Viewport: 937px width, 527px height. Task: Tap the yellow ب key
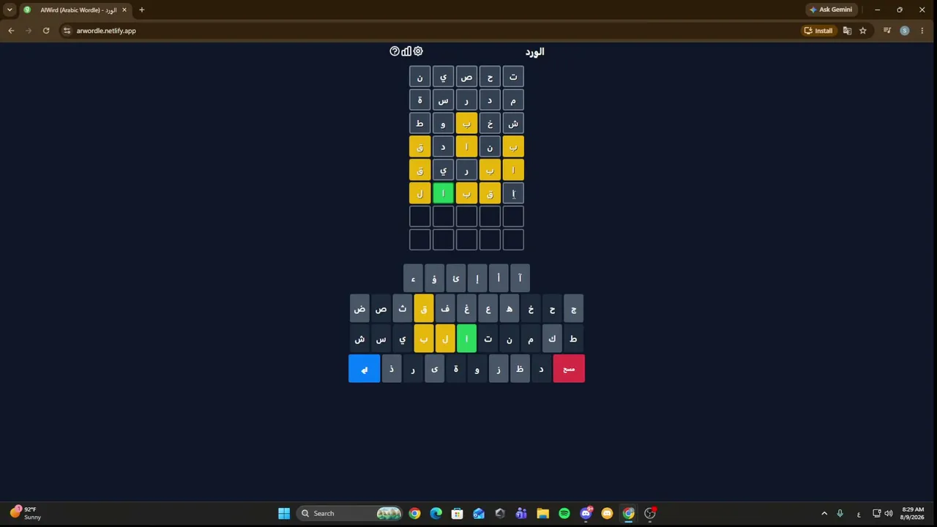(x=424, y=339)
